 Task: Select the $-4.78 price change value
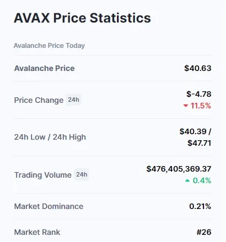click(199, 94)
